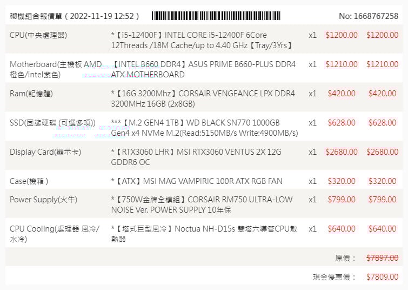Image resolution: width=408 pixels, height=290 pixels.
Task: Click the x1 quantity in the Power Supply row
Action: point(312,200)
